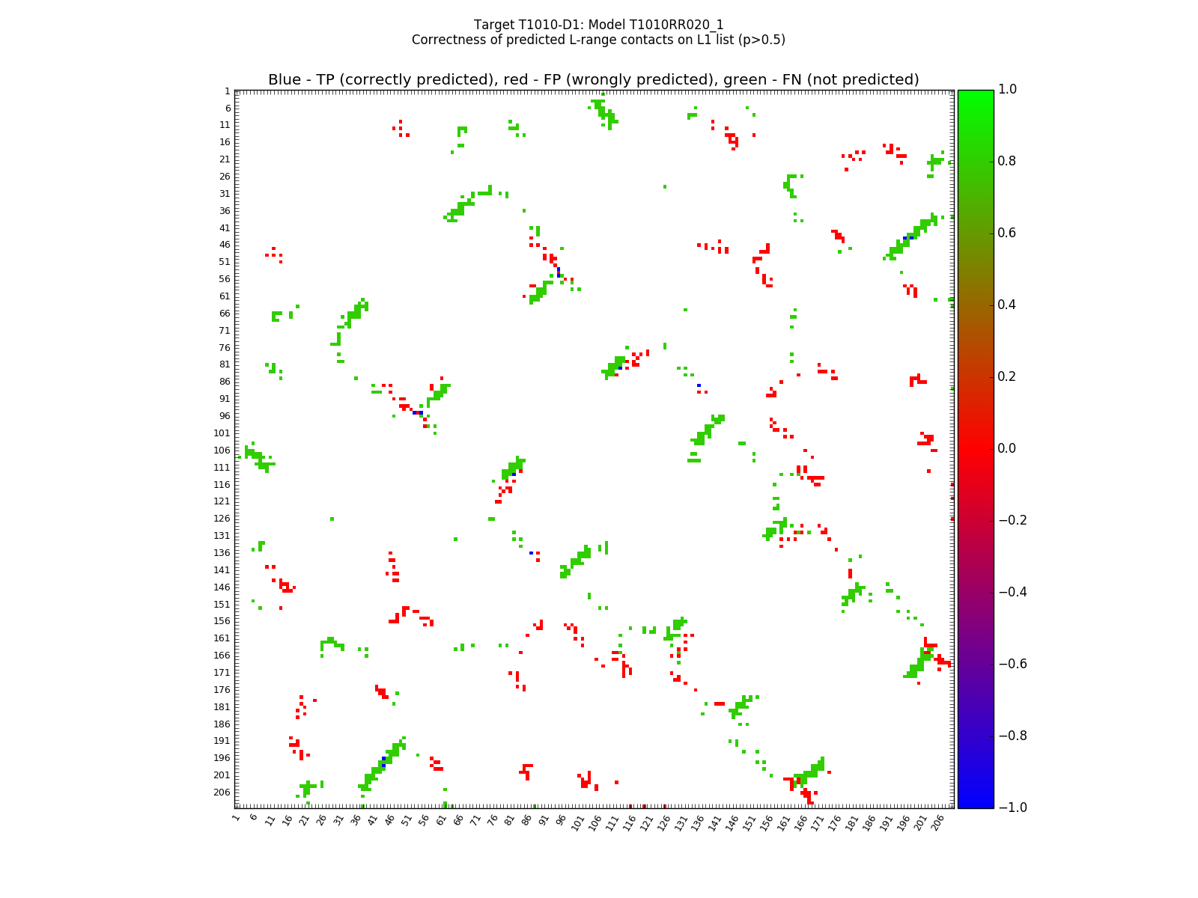Click the colorbar tick label 0.6
Viewport: 1198px width, 898px height.
tap(1009, 233)
